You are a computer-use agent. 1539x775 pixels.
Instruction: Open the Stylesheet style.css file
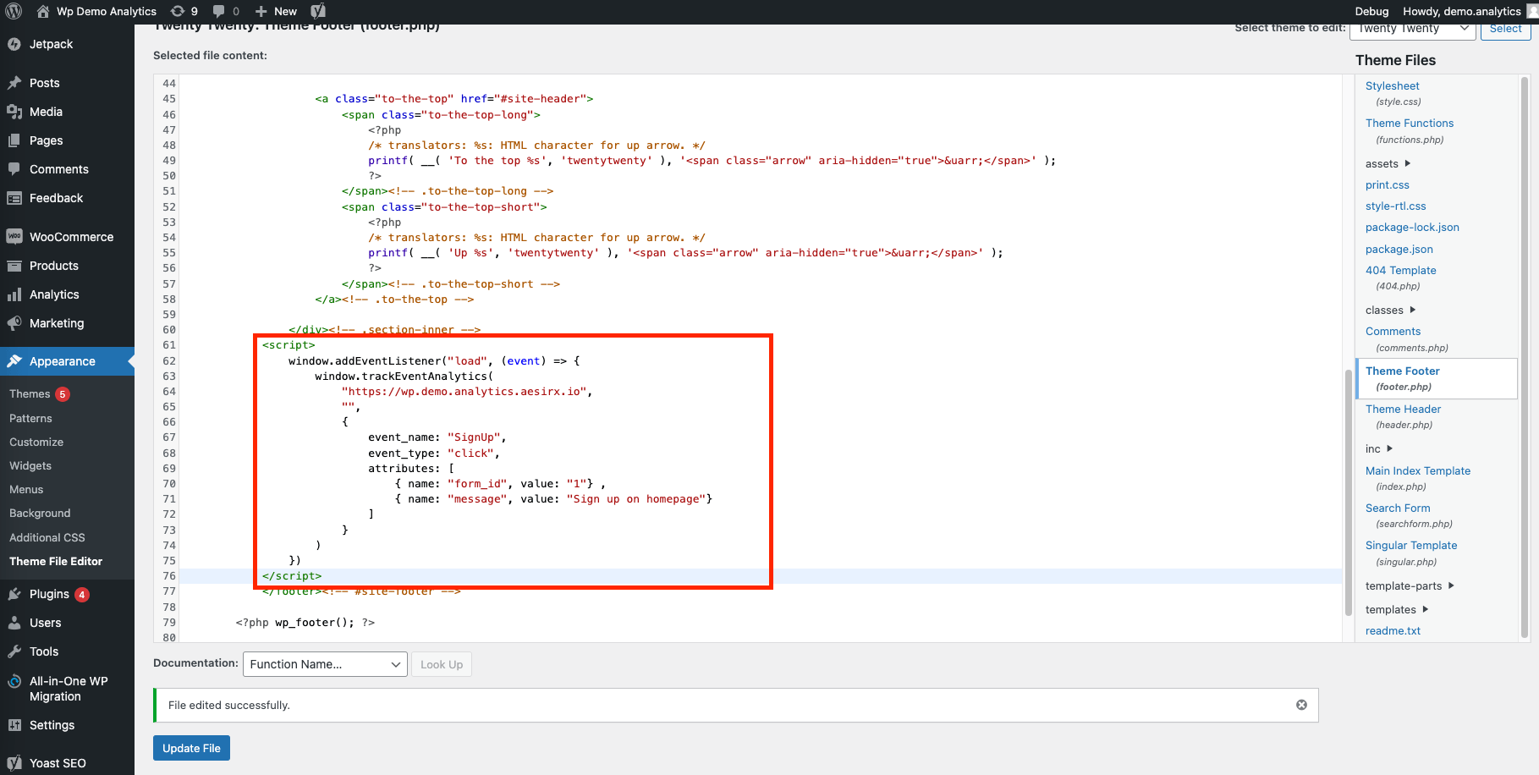click(x=1392, y=85)
